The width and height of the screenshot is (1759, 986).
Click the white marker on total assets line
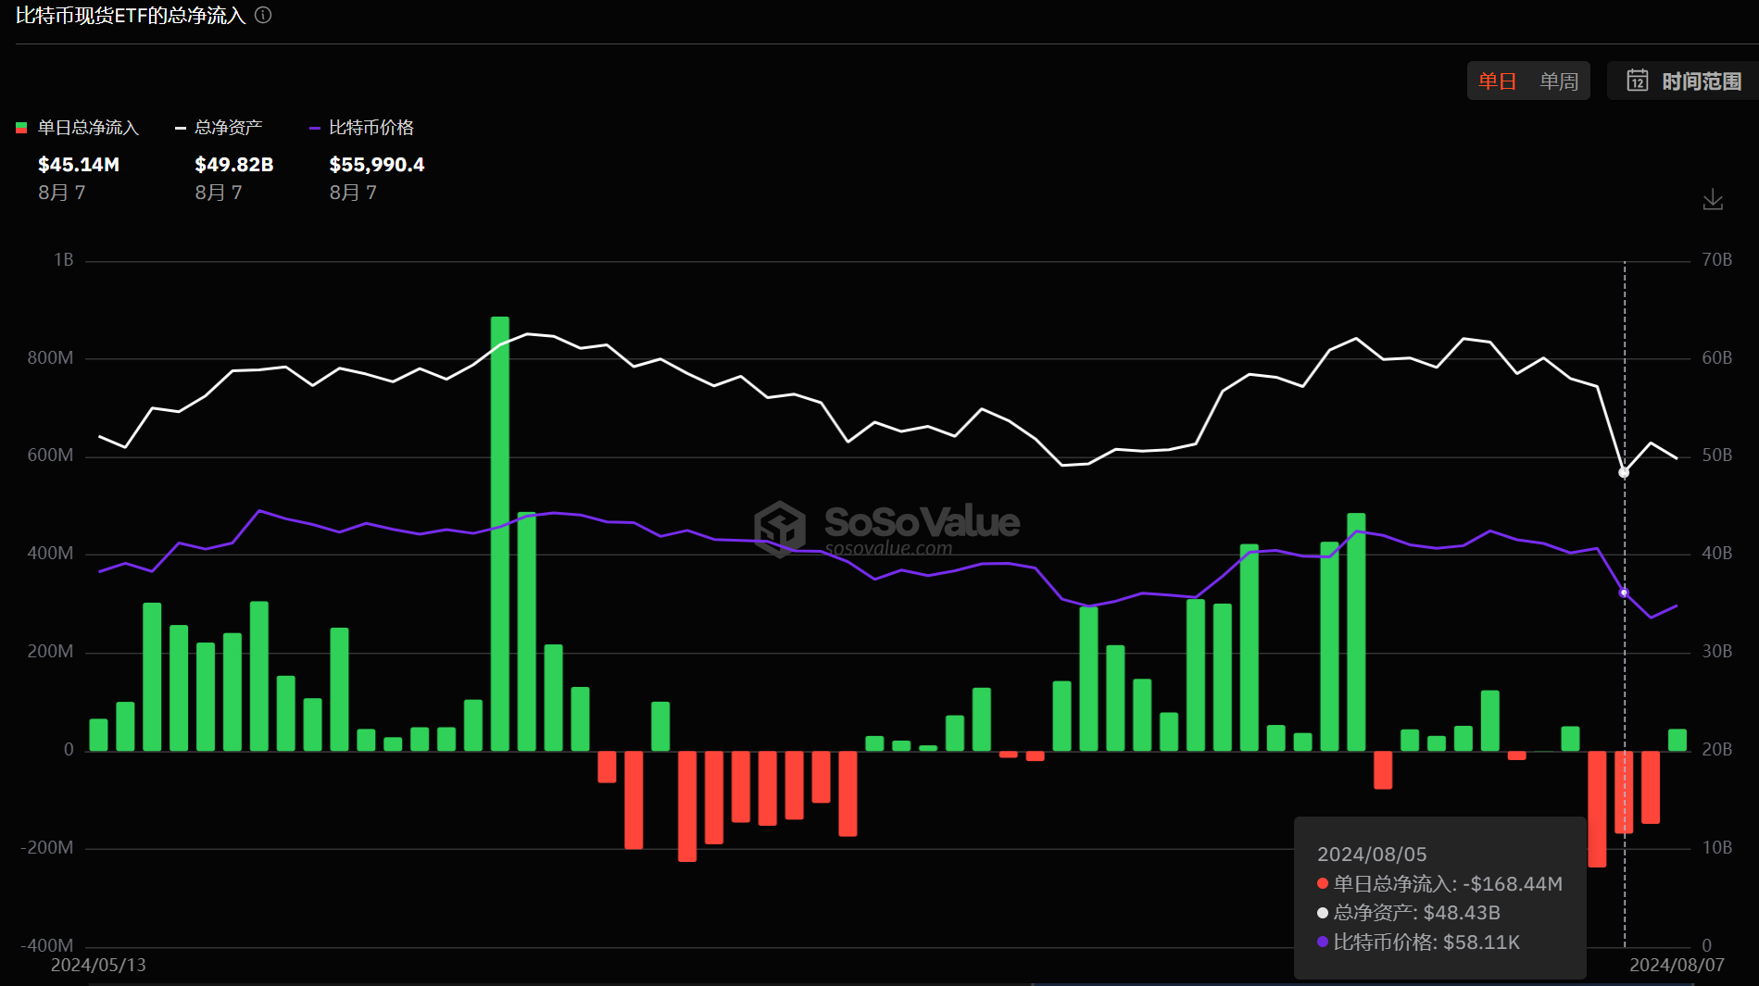pos(1623,472)
